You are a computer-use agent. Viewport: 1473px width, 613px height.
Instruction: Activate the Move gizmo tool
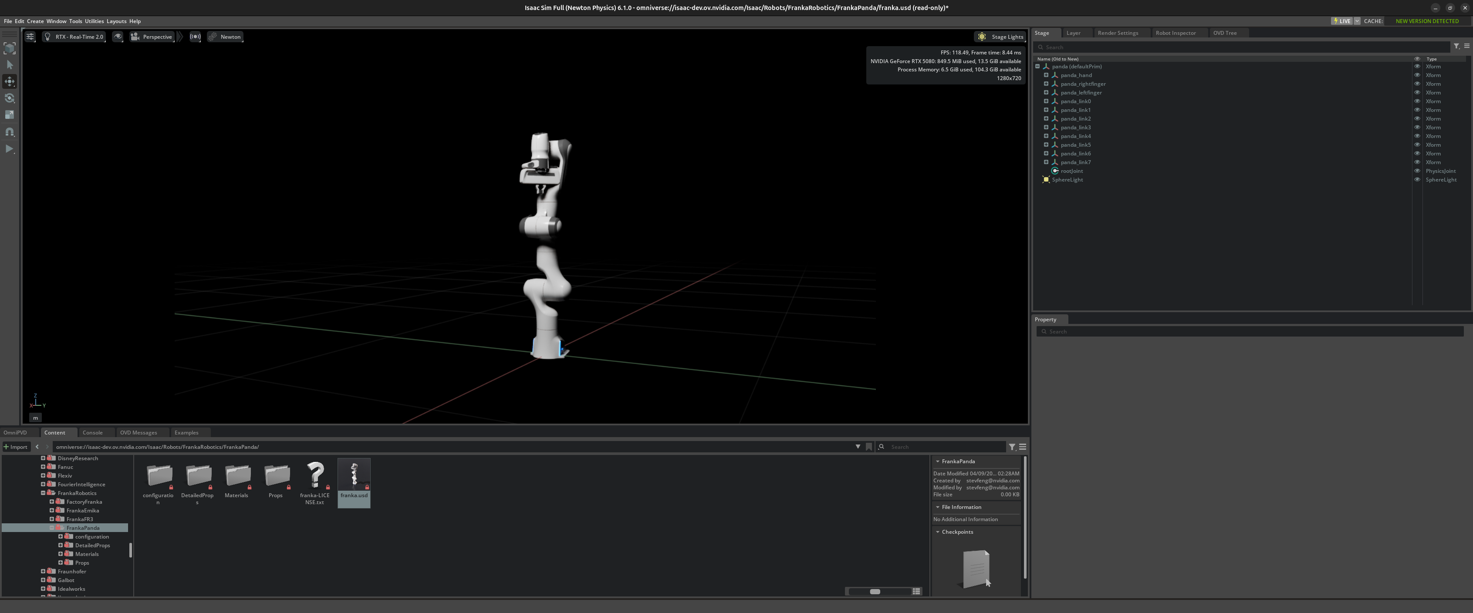pyautogui.click(x=10, y=81)
